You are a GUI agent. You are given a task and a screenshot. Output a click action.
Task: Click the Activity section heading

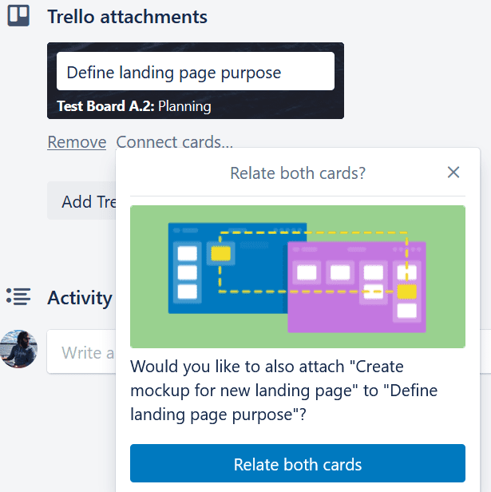pos(80,297)
